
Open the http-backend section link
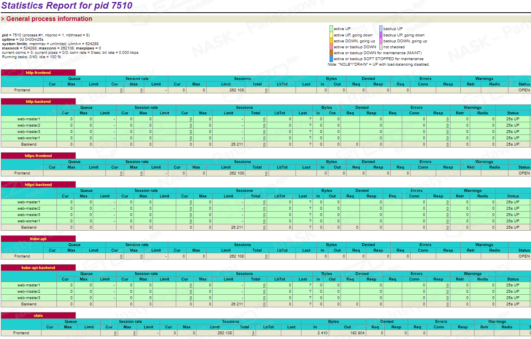pyautogui.click(x=38, y=102)
